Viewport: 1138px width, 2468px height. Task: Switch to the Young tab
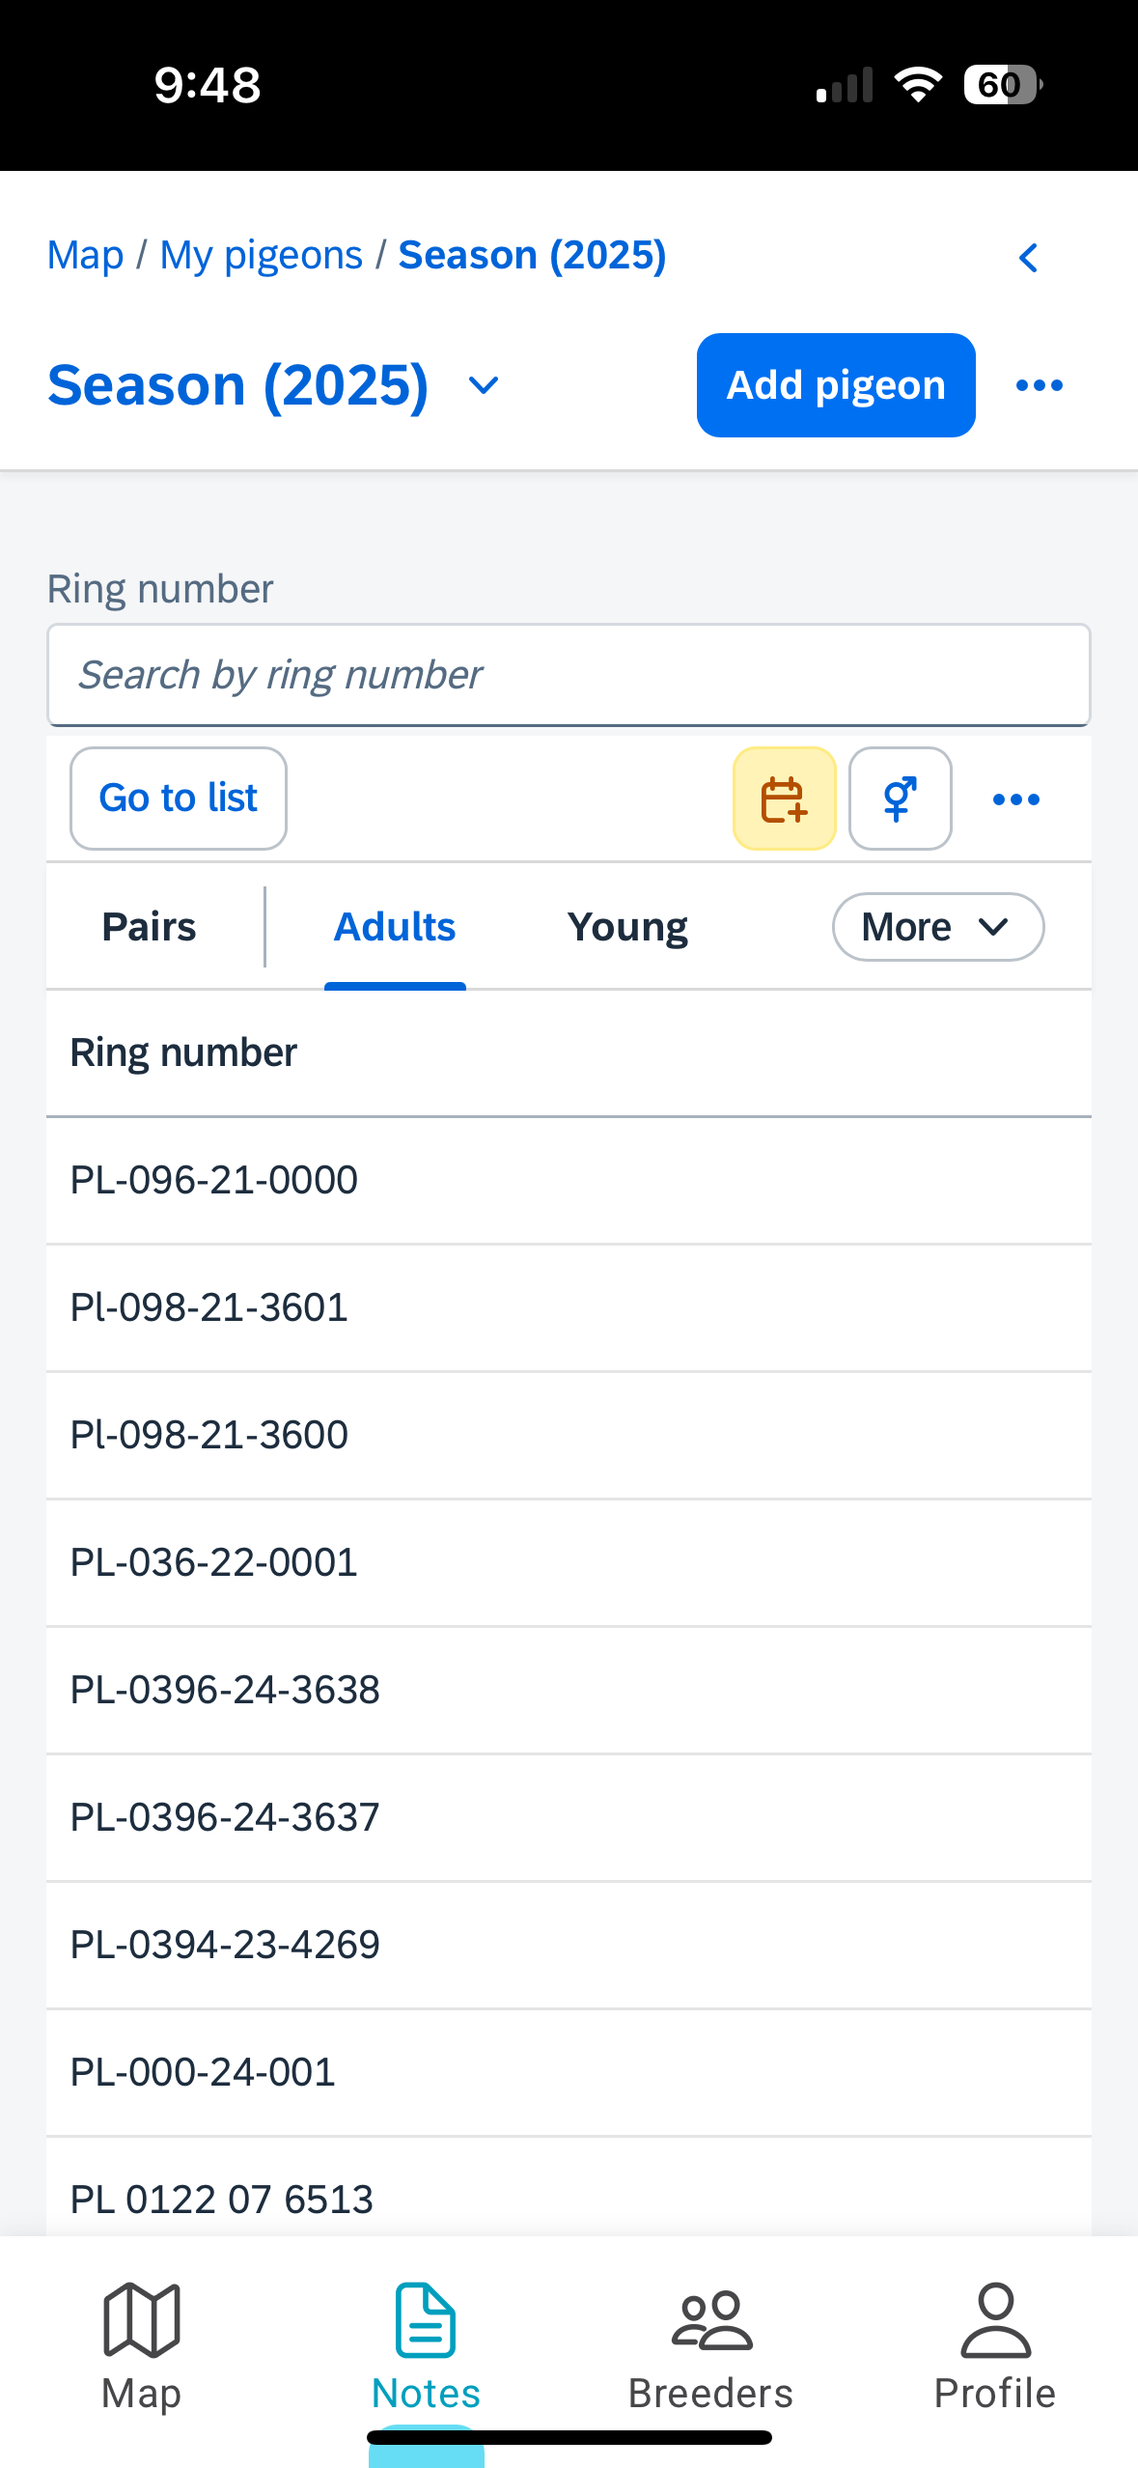[x=627, y=927]
